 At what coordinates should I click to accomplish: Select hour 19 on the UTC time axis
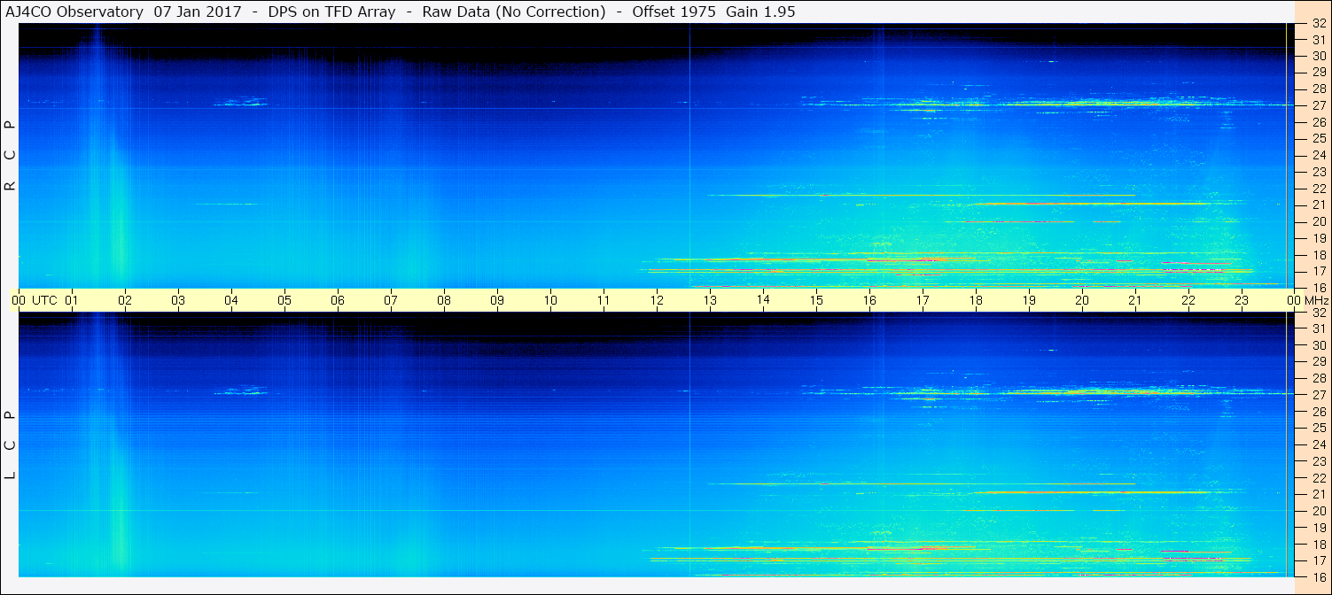[1029, 300]
